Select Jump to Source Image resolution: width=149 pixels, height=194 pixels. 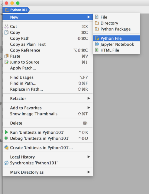pos(48,62)
